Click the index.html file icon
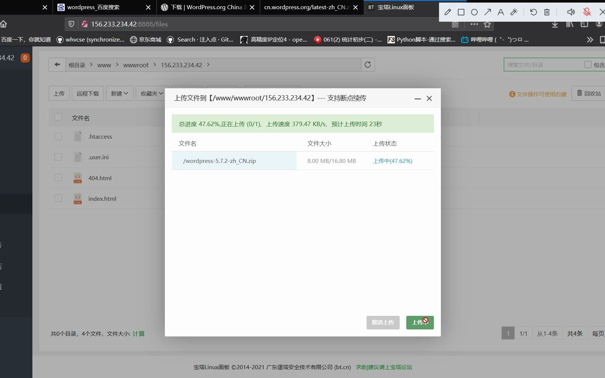The height and width of the screenshot is (378, 605). (78, 199)
